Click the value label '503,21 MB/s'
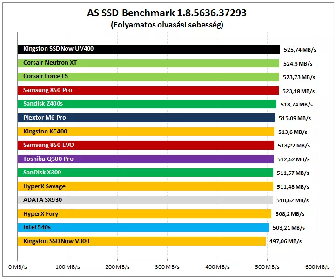The width and height of the screenshot is (336, 279). (x=289, y=228)
